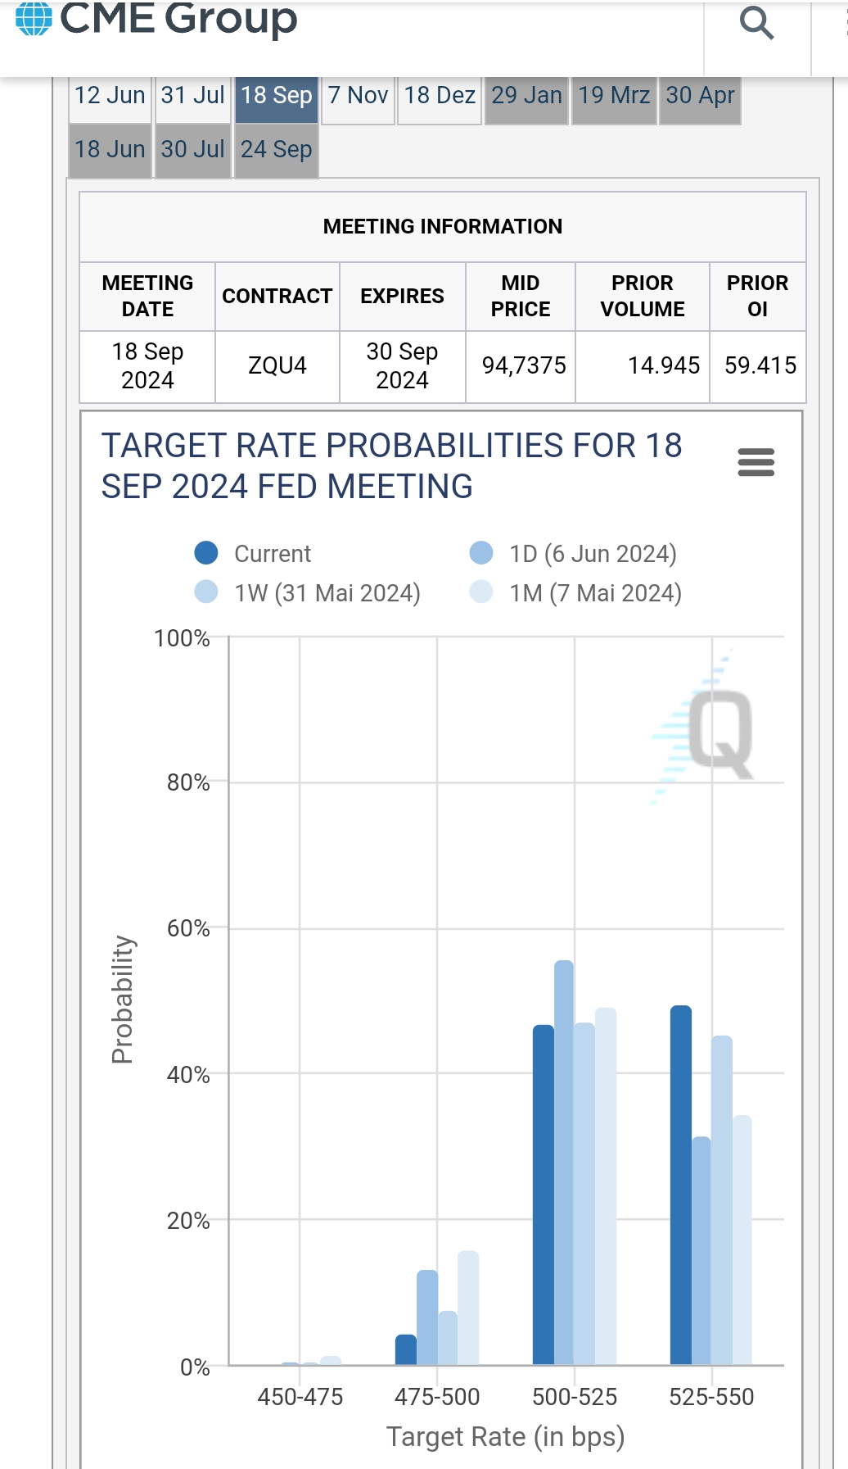Switch to the 31 Jul meeting tab
The height and width of the screenshot is (1469, 848).
click(192, 96)
